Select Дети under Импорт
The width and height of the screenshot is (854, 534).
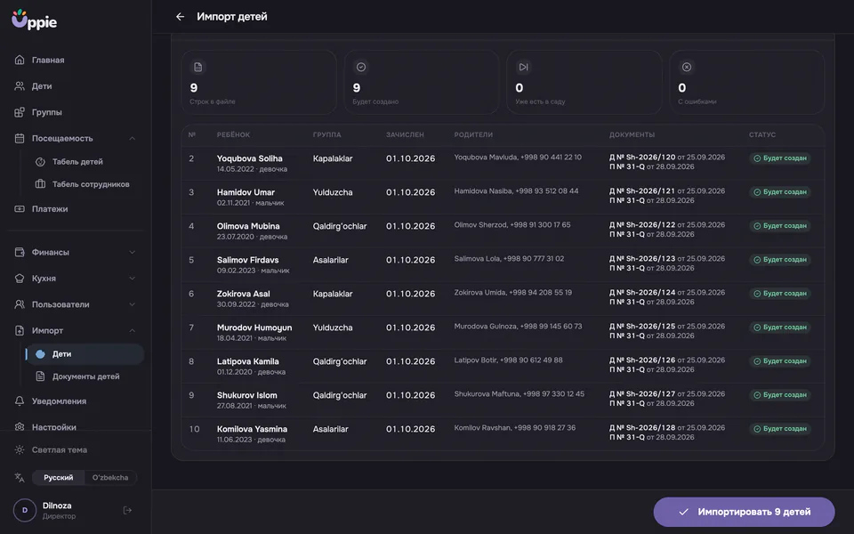pyautogui.click(x=85, y=354)
